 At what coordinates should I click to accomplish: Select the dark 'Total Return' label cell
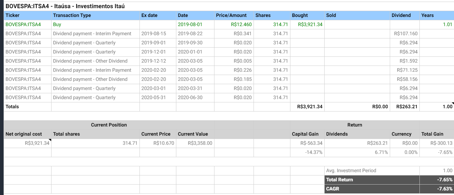[372, 180]
